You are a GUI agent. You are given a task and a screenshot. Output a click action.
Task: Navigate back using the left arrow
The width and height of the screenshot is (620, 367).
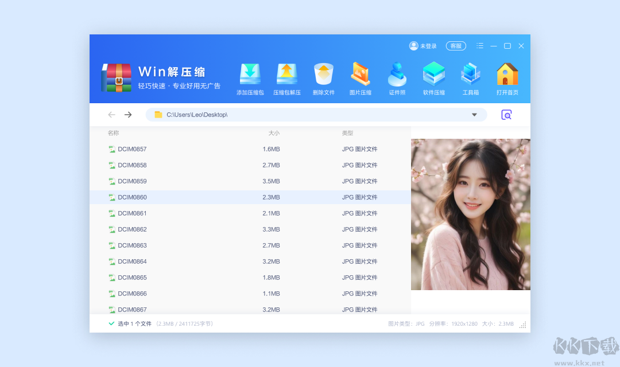(x=111, y=115)
